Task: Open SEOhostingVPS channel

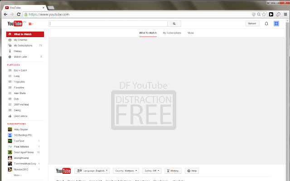Action: 23,135
